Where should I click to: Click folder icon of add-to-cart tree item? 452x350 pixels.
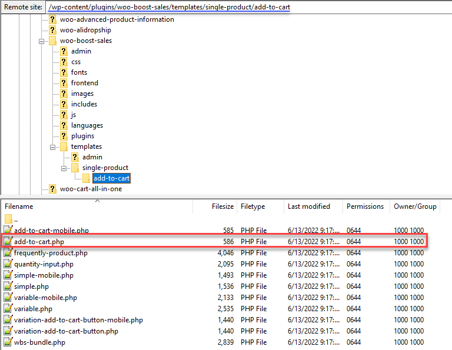point(86,178)
